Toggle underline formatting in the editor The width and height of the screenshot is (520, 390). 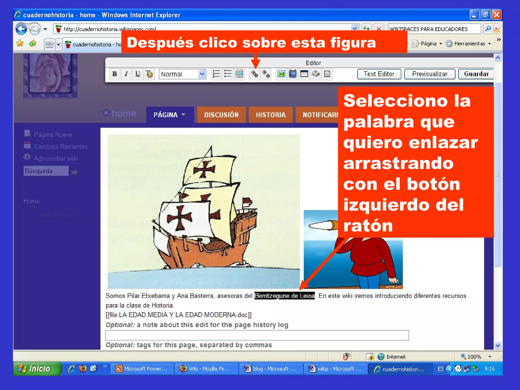[x=138, y=74]
